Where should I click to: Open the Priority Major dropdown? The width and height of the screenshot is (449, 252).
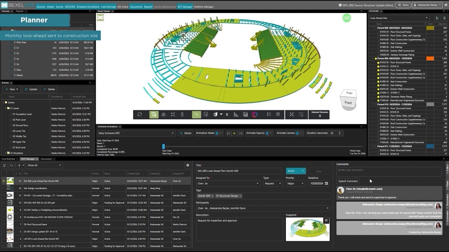[x=295, y=183]
